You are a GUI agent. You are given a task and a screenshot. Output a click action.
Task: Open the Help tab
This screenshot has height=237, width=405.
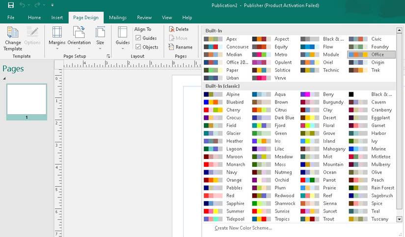pos(187,18)
